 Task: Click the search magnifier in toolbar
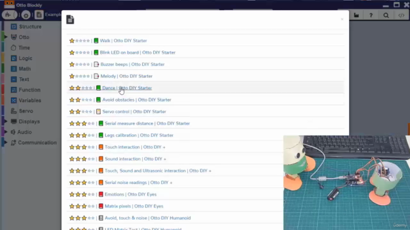point(386,15)
